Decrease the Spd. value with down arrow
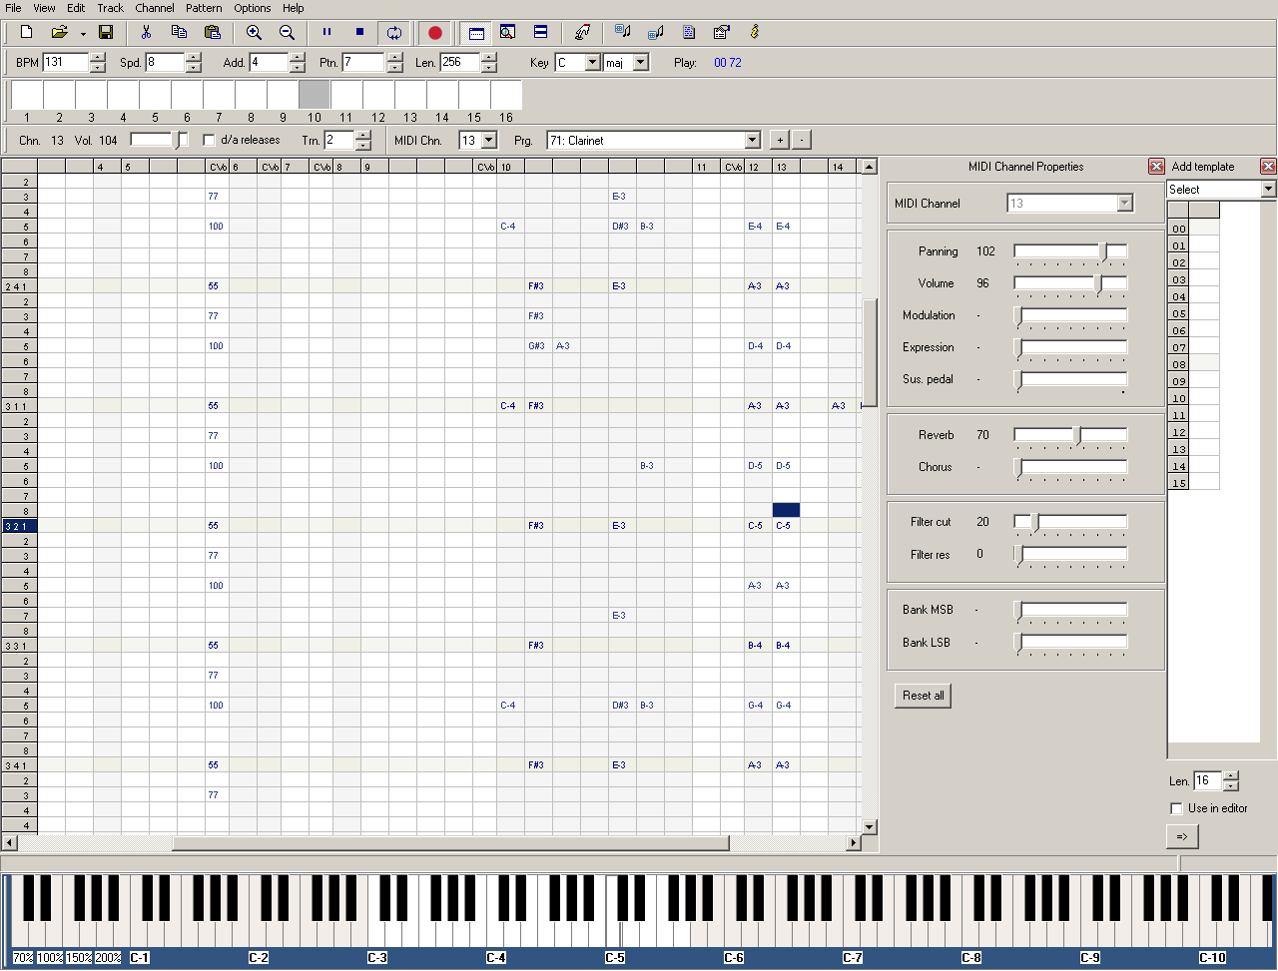Viewport: 1278px width, 971px height. [193, 68]
